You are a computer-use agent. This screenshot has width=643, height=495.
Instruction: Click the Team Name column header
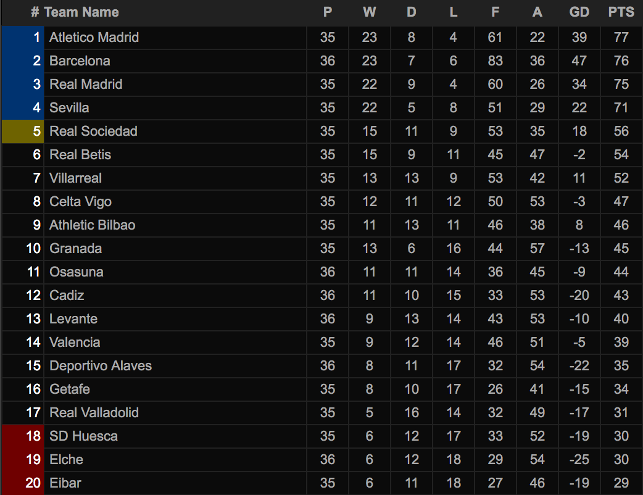[81, 12]
